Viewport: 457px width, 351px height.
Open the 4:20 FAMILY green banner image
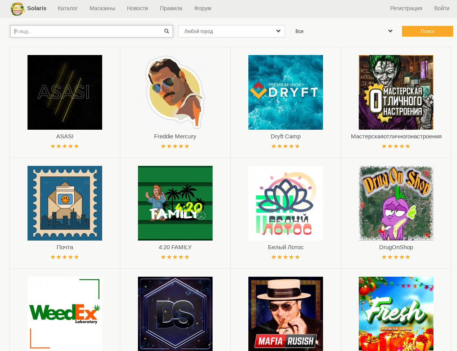pos(175,203)
